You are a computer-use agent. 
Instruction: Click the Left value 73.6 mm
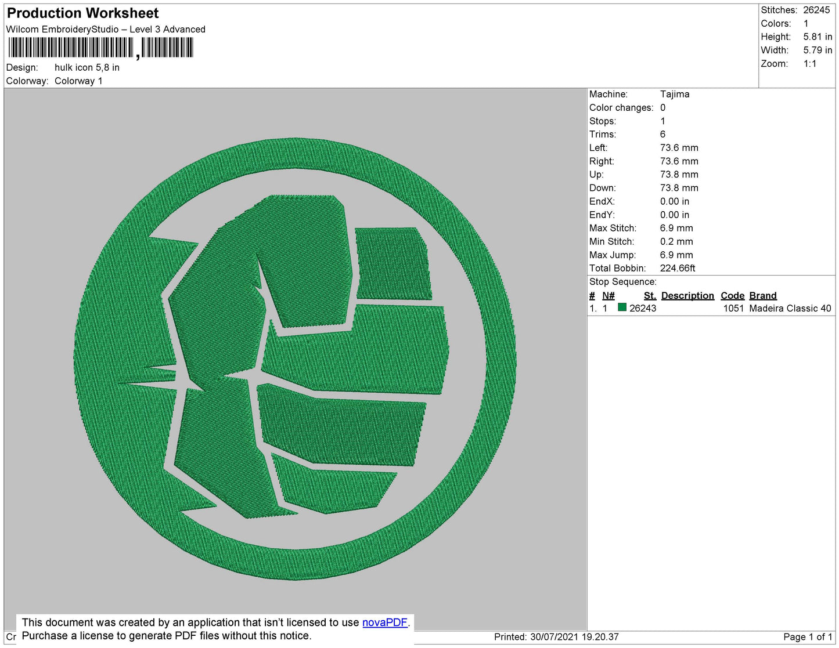click(679, 147)
